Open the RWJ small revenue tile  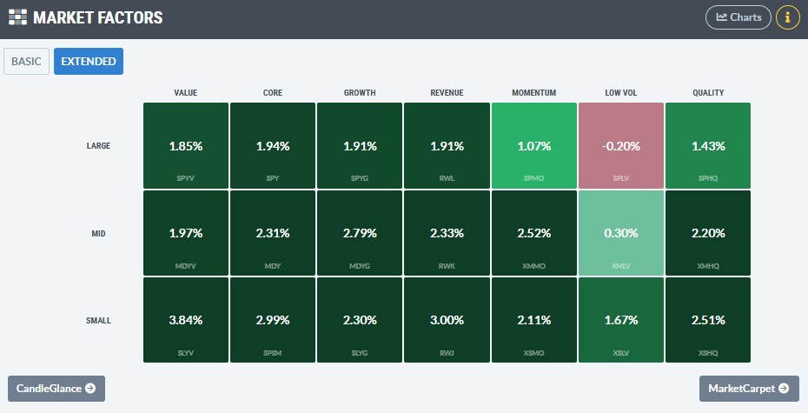tap(447, 320)
